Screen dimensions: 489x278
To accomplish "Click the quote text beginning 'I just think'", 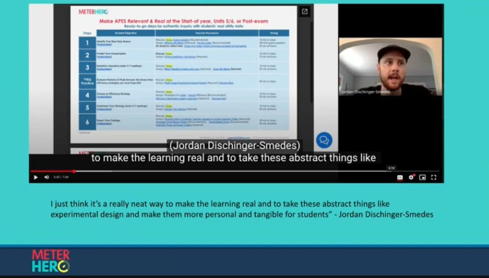I will point(242,209).
